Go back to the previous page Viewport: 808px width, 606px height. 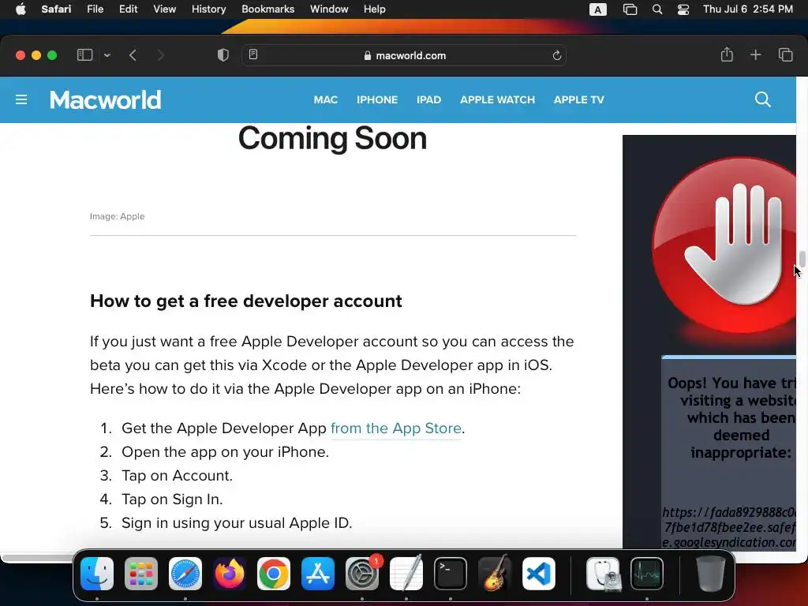[x=133, y=55]
